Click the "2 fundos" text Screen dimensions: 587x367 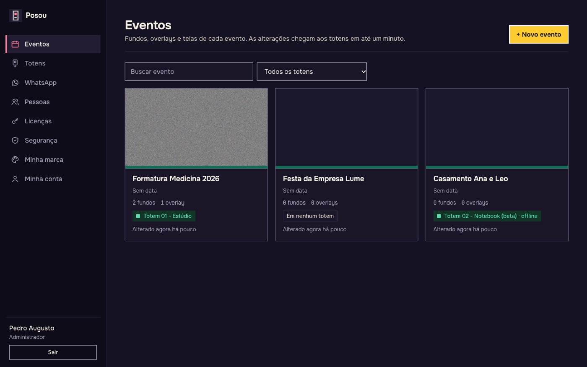(x=144, y=203)
